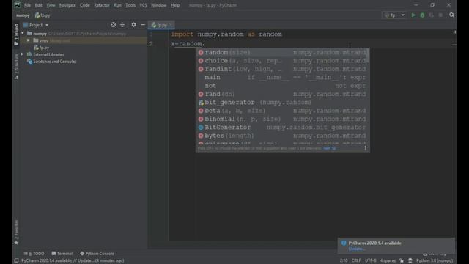Click the Collapse All icon in Project panel
The height and width of the screenshot is (264, 469).
(x=122, y=25)
